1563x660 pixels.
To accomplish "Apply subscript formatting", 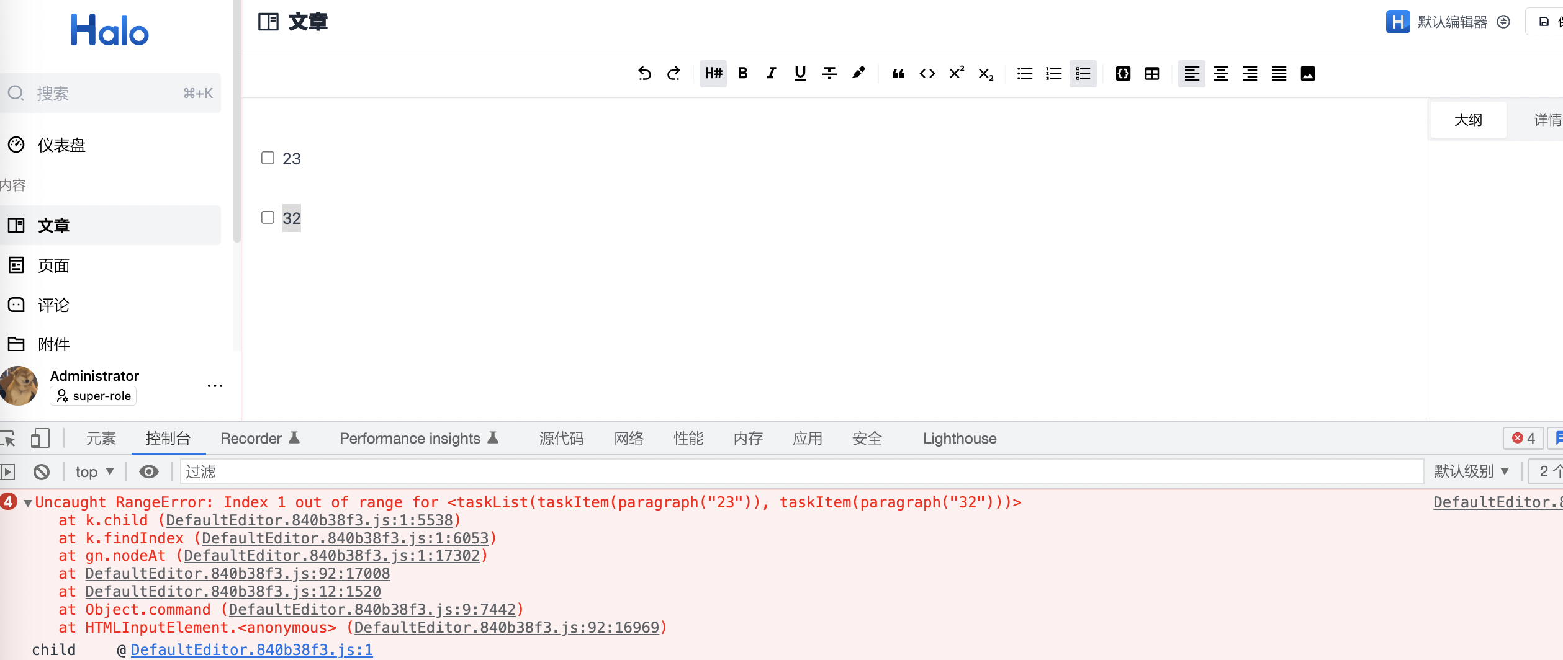I will click(986, 74).
